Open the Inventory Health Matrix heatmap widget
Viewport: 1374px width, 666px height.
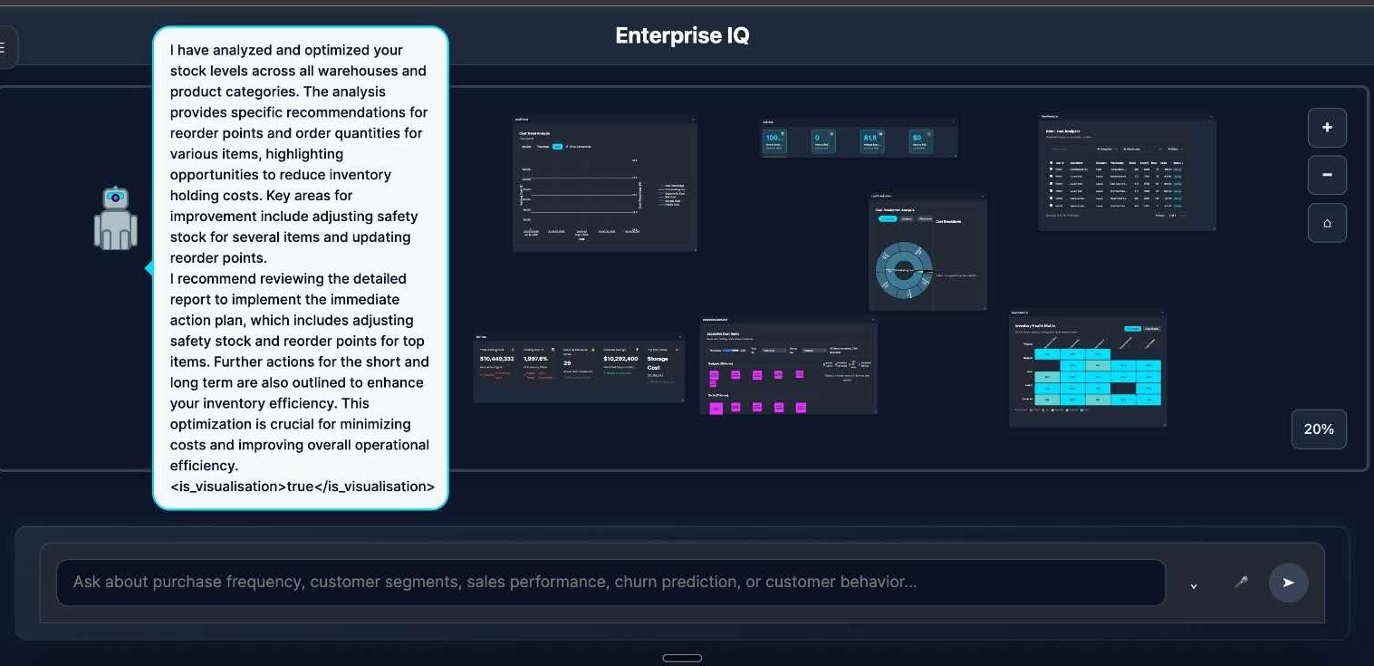[x=1087, y=369]
